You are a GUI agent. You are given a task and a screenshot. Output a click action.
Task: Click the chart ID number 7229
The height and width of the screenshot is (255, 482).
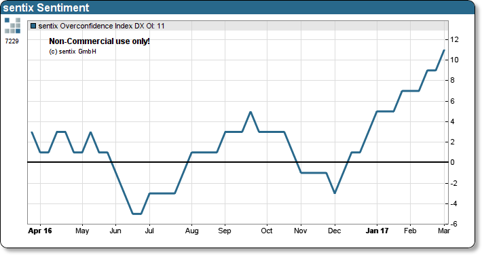pos(12,41)
